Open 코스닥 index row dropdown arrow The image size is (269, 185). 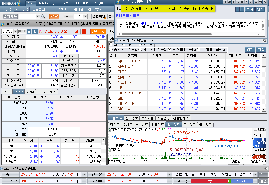(84, 181)
